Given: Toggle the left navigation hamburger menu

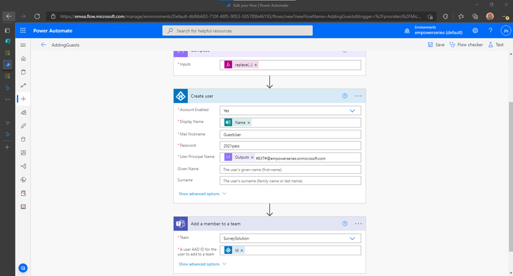Looking at the screenshot, I should click(x=23, y=45).
